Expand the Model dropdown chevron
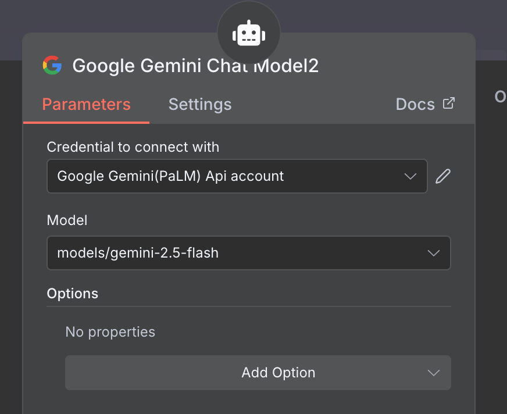Image resolution: width=507 pixels, height=414 pixels. pyautogui.click(x=433, y=253)
